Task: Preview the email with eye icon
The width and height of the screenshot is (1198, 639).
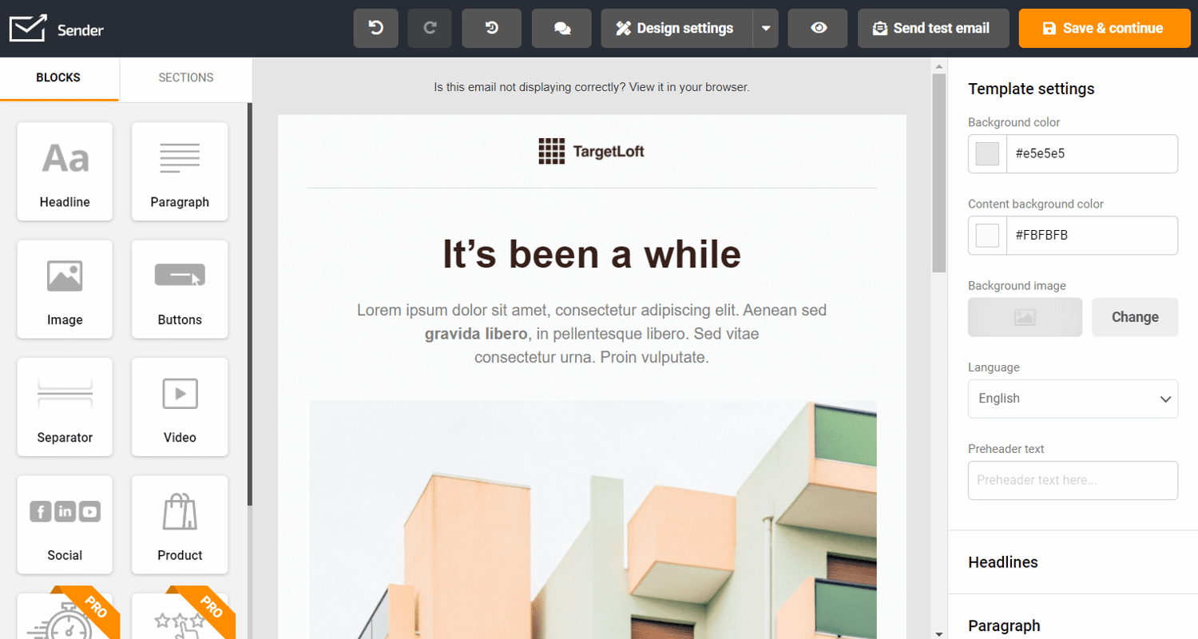Action: (x=818, y=29)
